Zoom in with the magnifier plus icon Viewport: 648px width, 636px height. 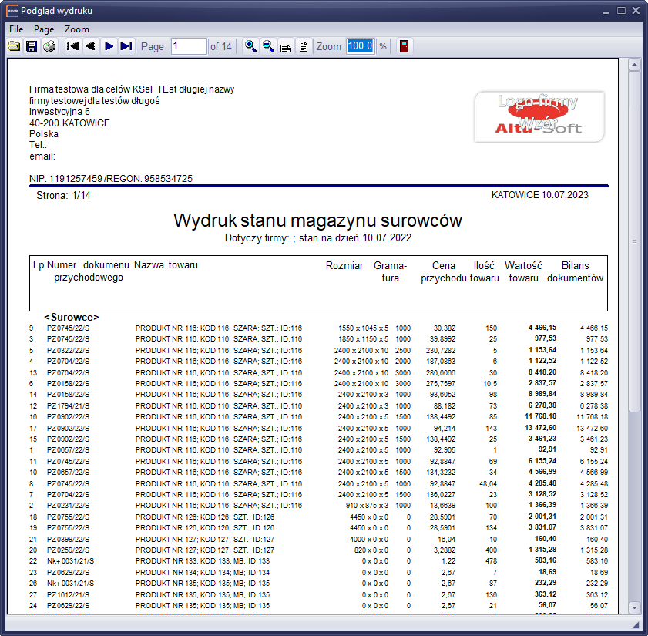[250, 46]
